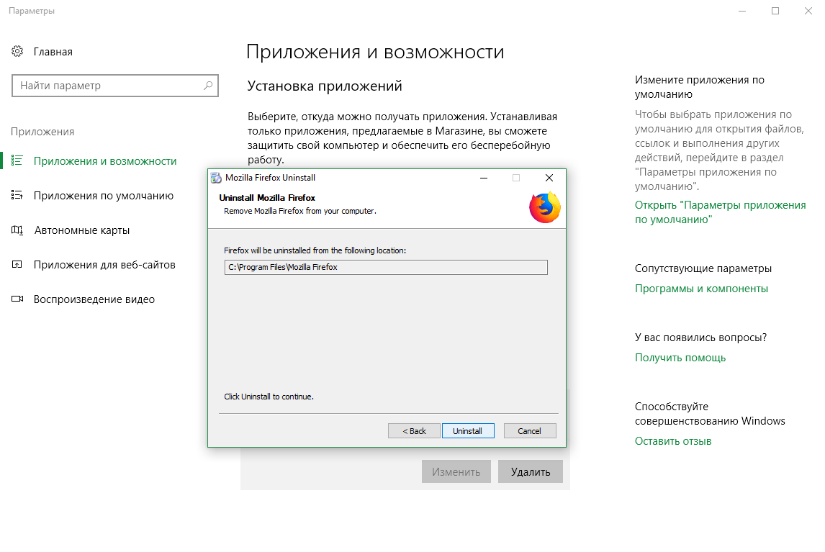Click the Apps and features list icon
825x552 pixels.
18,161
